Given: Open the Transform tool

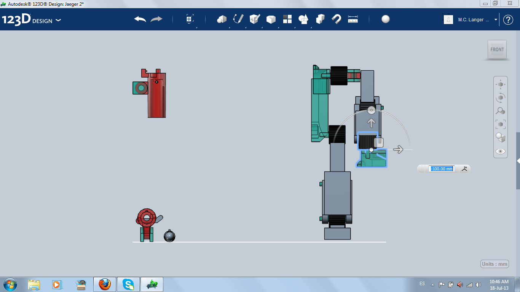Looking at the screenshot, I should click(190, 19).
